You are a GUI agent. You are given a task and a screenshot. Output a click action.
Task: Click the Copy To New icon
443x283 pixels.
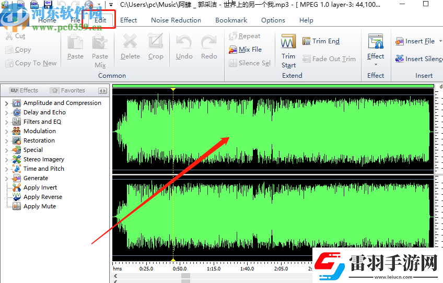tap(9, 63)
